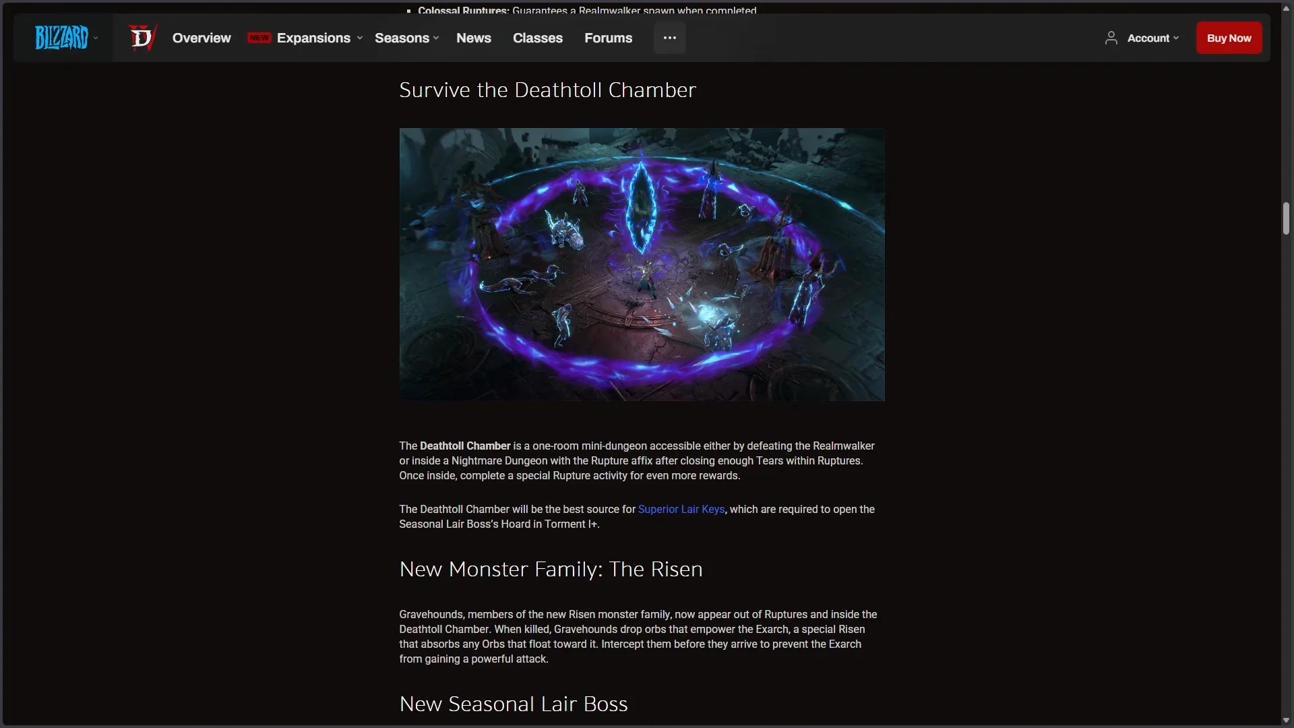1294x728 pixels.
Task: Open the Seasons menu
Action: pyautogui.click(x=402, y=38)
